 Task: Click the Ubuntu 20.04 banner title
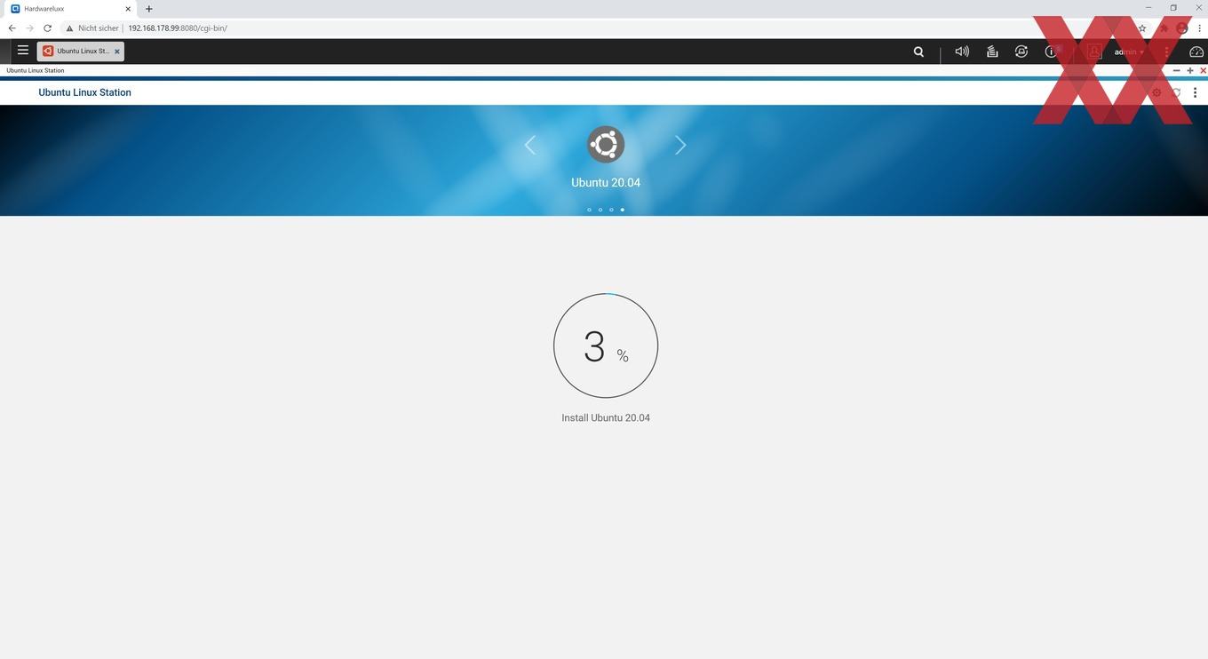click(606, 183)
